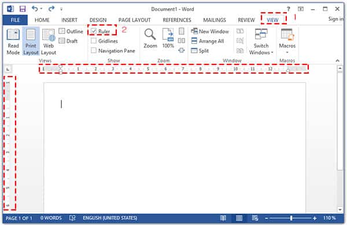Click the Macros icon
The height and width of the screenshot is (225, 347).
click(287, 35)
